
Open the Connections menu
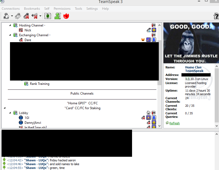click(11, 9)
